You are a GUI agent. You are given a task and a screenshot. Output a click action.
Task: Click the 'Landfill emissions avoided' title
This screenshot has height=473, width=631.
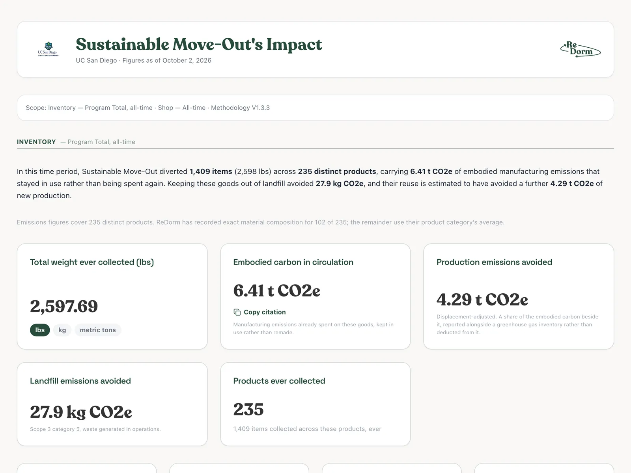[80, 381]
